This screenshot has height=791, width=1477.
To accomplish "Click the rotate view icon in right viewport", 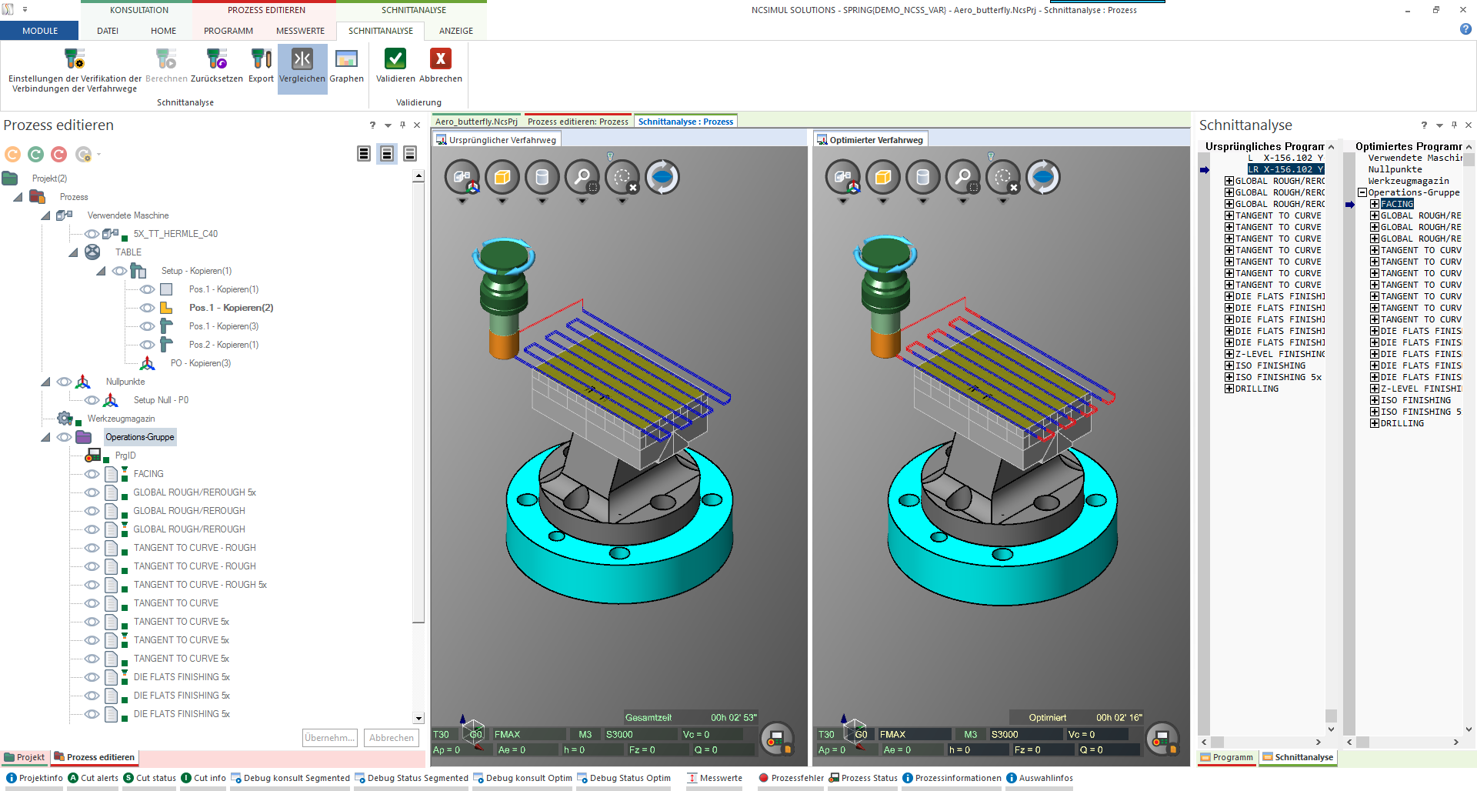I will pyautogui.click(x=1042, y=178).
